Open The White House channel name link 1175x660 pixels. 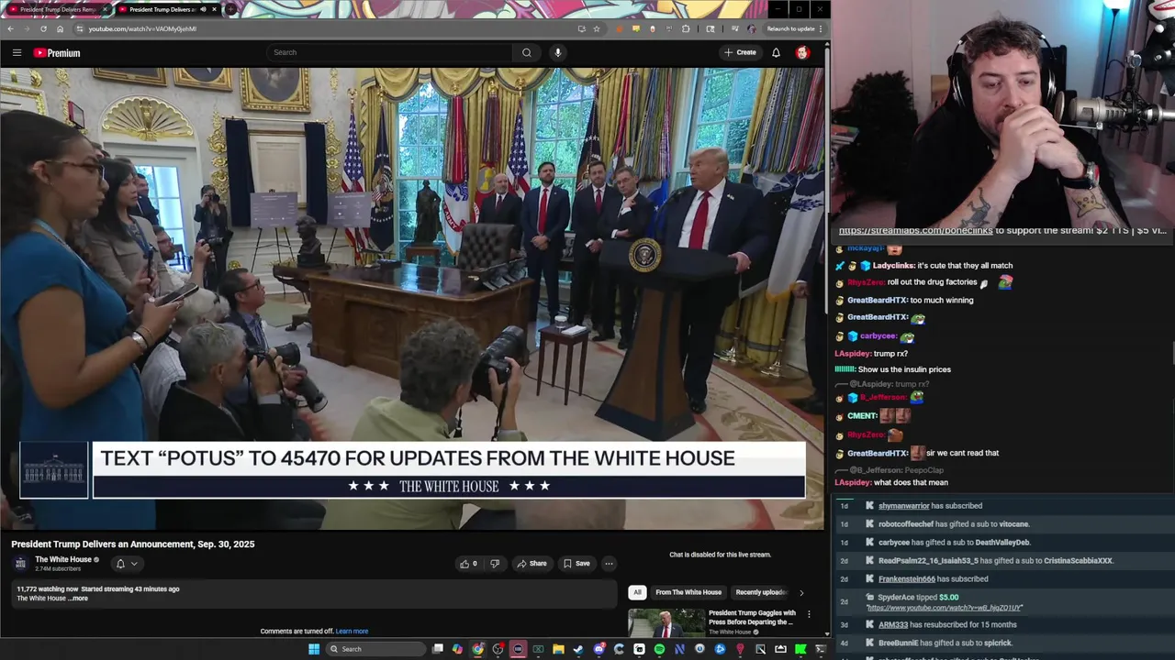click(63, 559)
